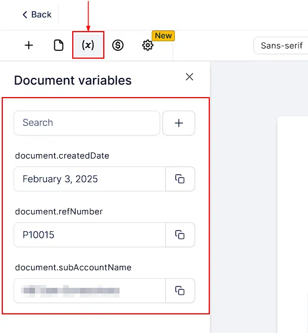Screen dimensions: 308x333
Task: Click the February 3, 2025 value field
Action: click(x=90, y=179)
